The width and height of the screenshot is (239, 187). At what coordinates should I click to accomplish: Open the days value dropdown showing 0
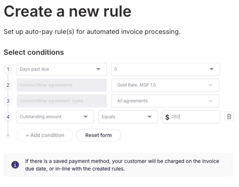(165, 69)
